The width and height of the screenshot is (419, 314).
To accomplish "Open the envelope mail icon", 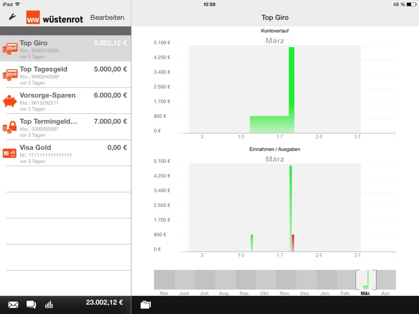I will tap(13, 305).
